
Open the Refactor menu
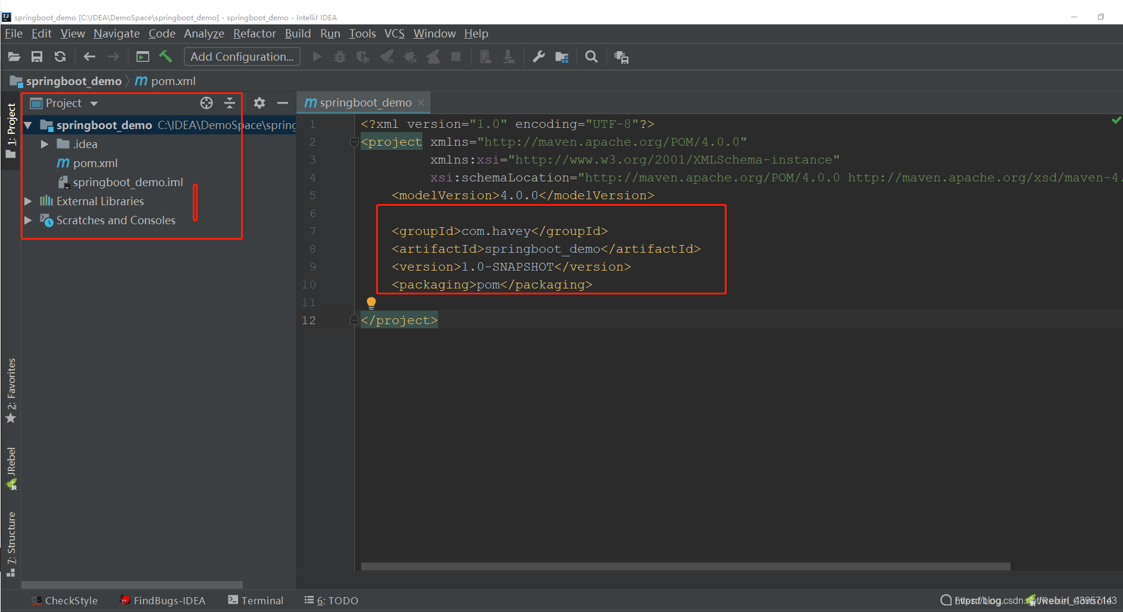pyautogui.click(x=255, y=33)
